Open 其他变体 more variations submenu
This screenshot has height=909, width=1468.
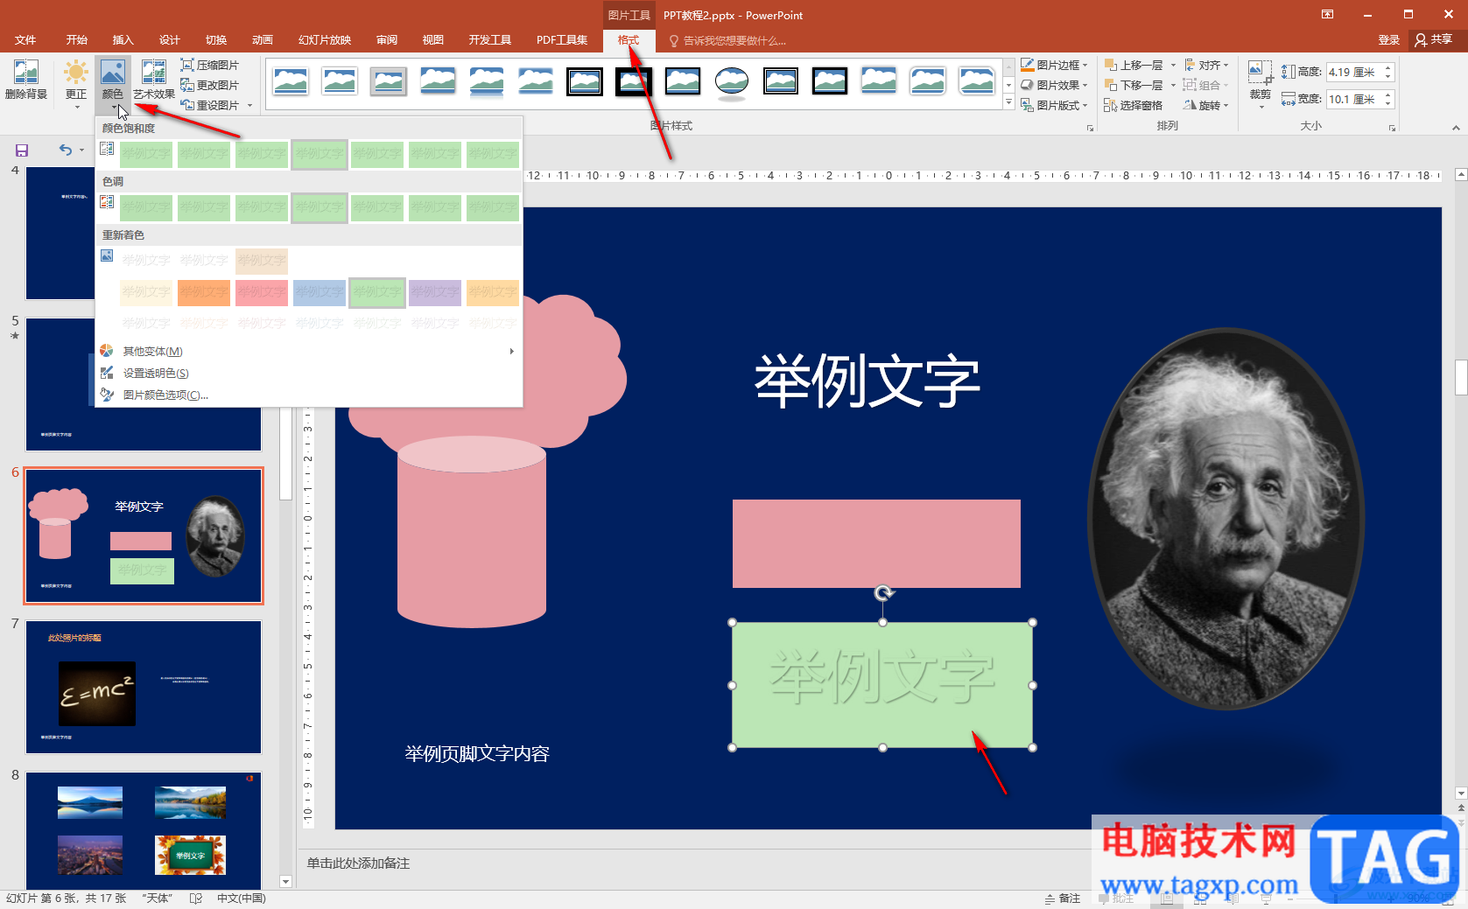coord(308,351)
